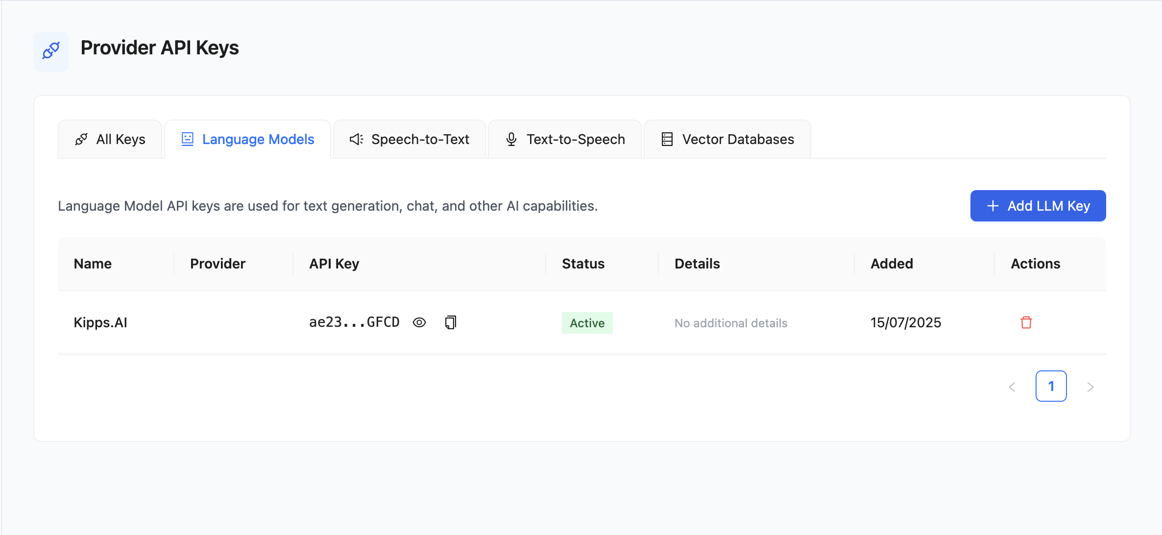Go to previous page arrow
1162x535 pixels.
pos(1012,387)
